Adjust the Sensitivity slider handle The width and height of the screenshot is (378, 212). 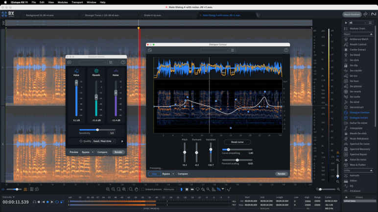tap(97, 129)
